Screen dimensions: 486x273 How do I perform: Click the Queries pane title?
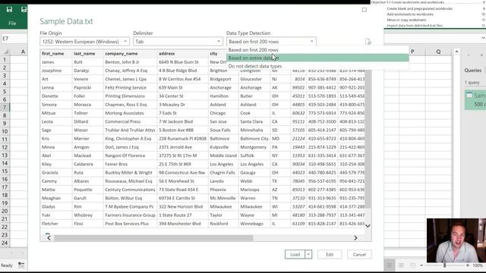point(472,71)
